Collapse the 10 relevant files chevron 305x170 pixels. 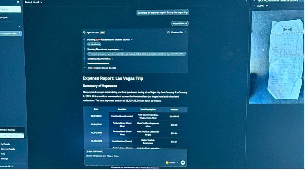[x=185, y=32]
